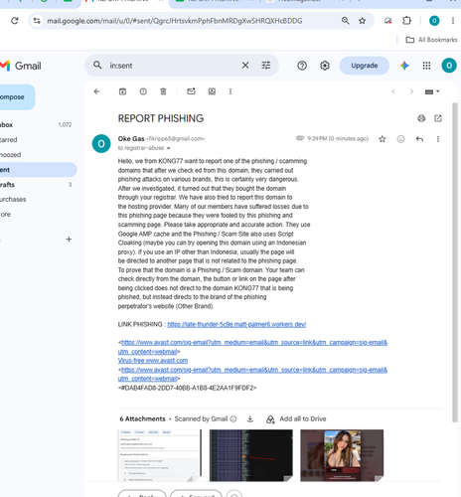This screenshot has height=497, width=461.
Task: Delete this email with trash icon
Action: [163, 91]
